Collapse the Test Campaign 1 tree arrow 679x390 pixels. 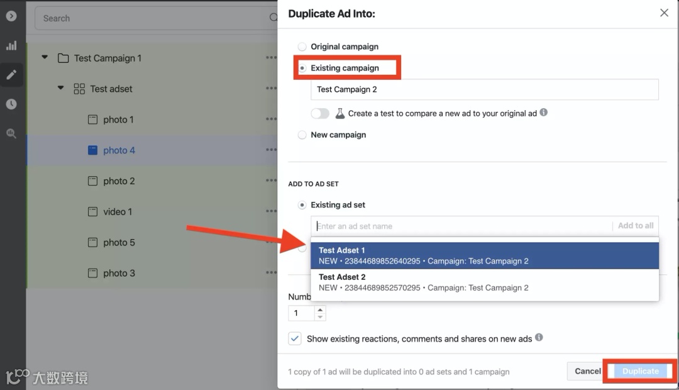coord(45,57)
